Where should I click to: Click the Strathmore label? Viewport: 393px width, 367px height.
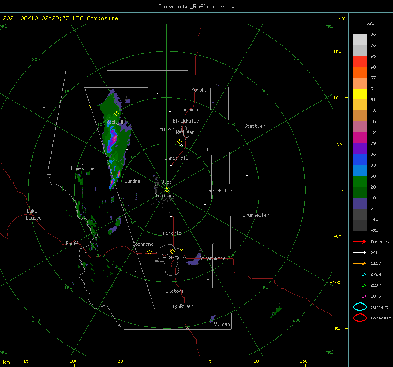(x=212, y=258)
